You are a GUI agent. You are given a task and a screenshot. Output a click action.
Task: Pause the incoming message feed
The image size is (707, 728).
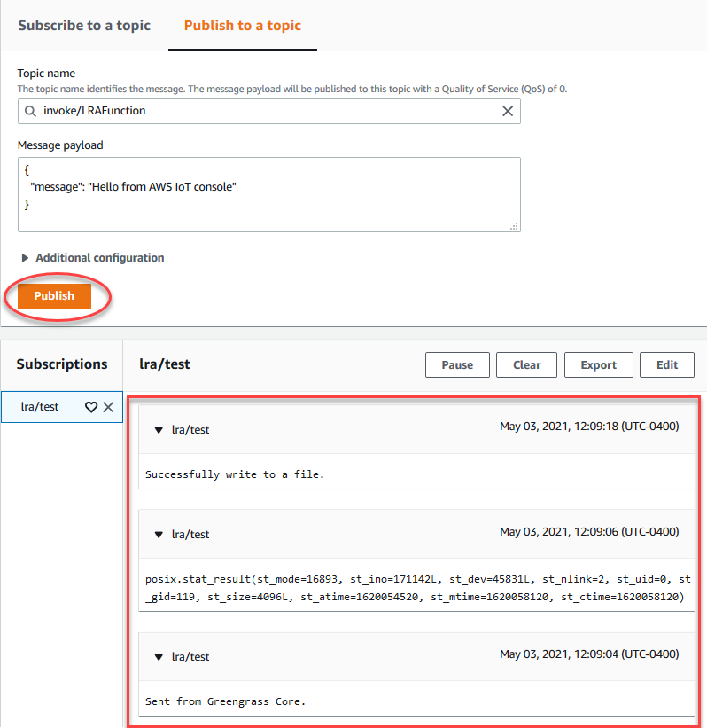point(457,364)
